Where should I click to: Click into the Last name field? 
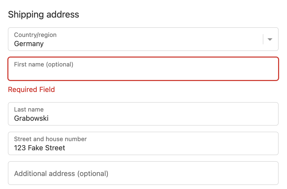143,114
